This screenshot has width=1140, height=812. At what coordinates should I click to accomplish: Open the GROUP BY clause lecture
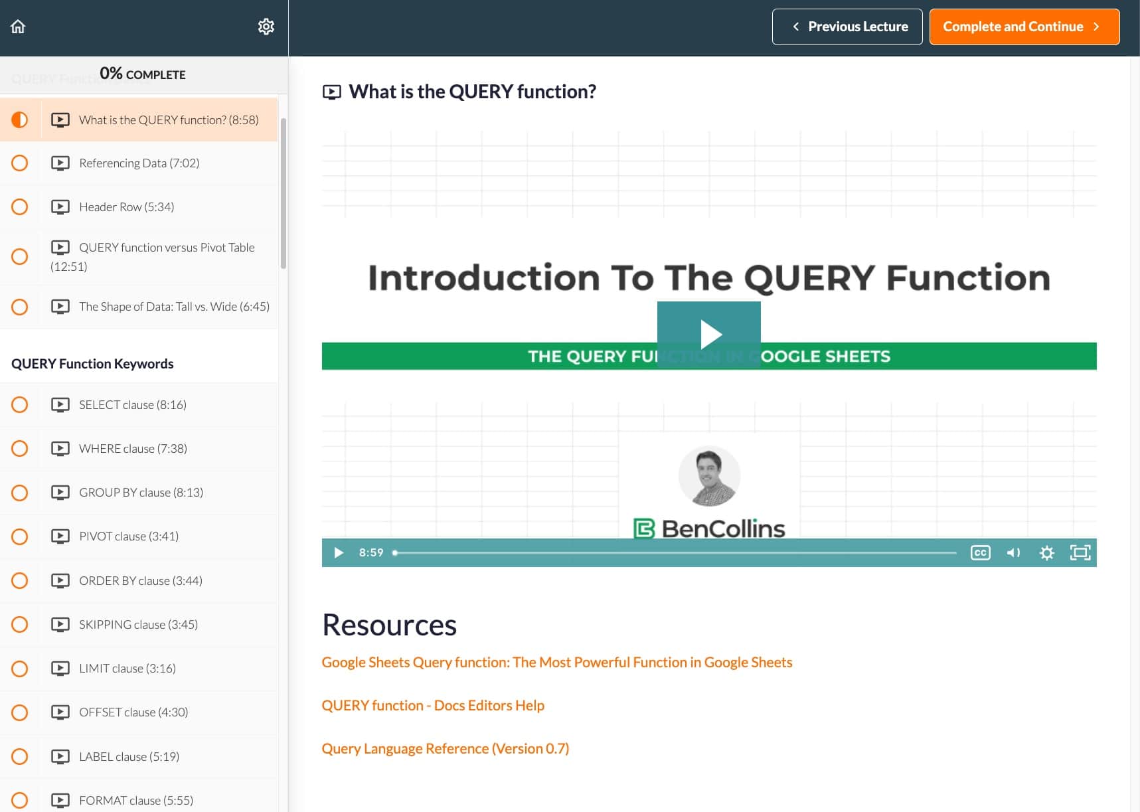click(x=141, y=493)
